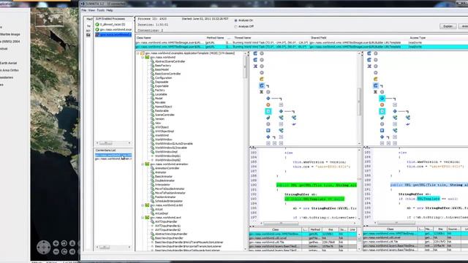
Task: Collapse the gov.nasa.worldwind.avlist package node
Action: coord(143,205)
